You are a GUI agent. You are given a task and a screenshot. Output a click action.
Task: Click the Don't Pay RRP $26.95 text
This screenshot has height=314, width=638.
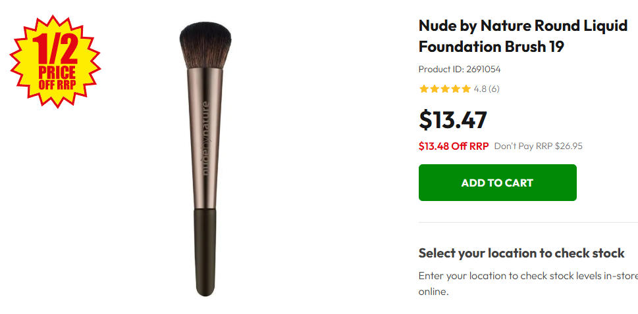tap(538, 146)
